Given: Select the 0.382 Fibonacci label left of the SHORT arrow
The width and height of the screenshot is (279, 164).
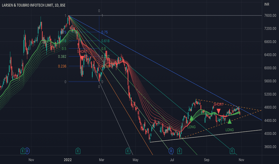Looking at the screenshot, I should coord(62,57).
